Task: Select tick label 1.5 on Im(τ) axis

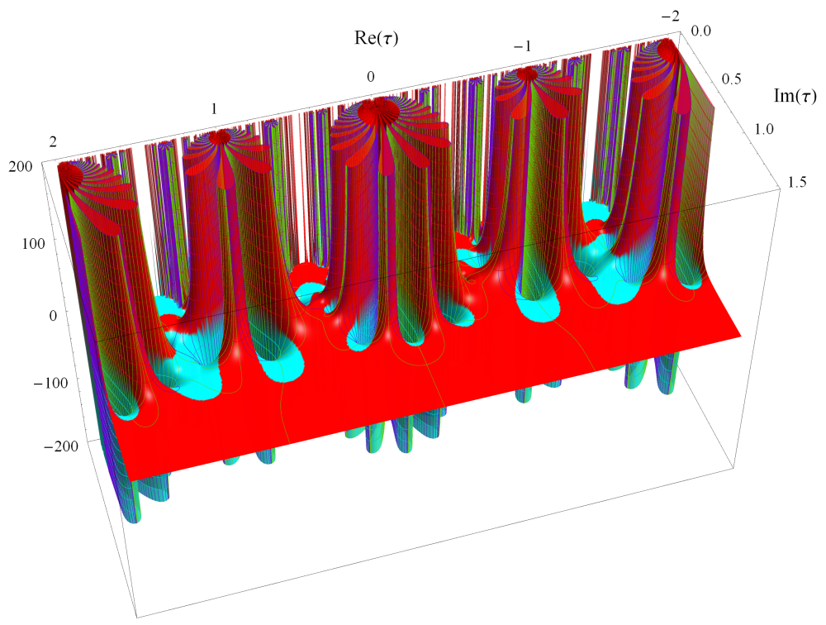Action: (x=797, y=181)
